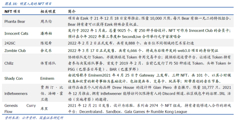This screenshot has height=122, width=235.
Task: Click the 简介 column header
Action: click(x=72, y=12)
